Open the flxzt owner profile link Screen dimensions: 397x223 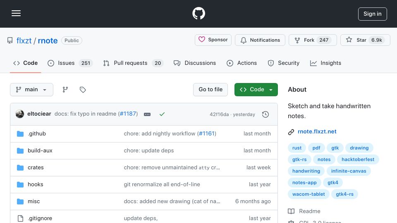pyautogui.click(x=24, y=40)
